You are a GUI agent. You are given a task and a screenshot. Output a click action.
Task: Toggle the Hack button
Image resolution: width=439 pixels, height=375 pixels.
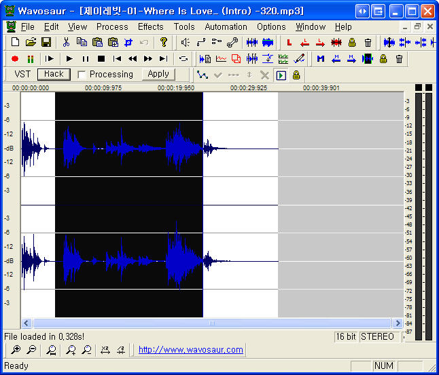(x=54, y=74)
